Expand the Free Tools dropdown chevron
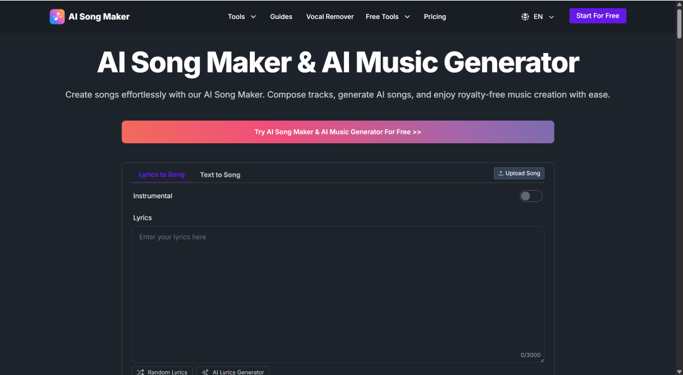The image size is (683, 375). click(407, 17)
